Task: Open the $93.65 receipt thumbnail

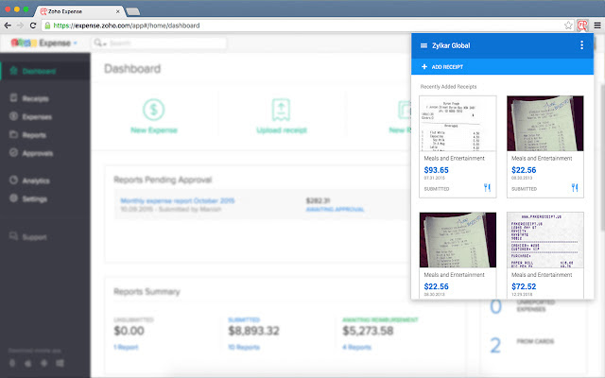Action: [458, 124]
